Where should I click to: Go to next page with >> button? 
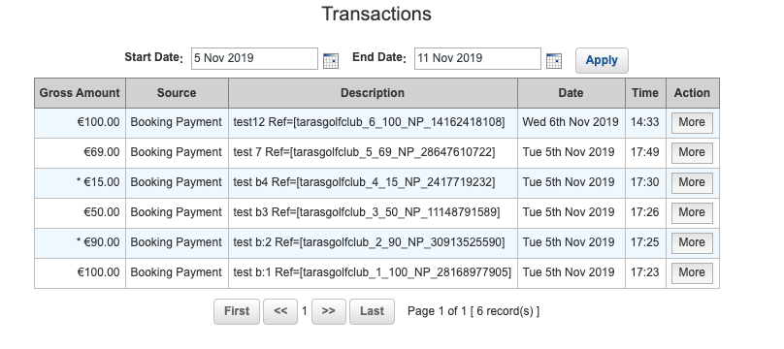329,311
